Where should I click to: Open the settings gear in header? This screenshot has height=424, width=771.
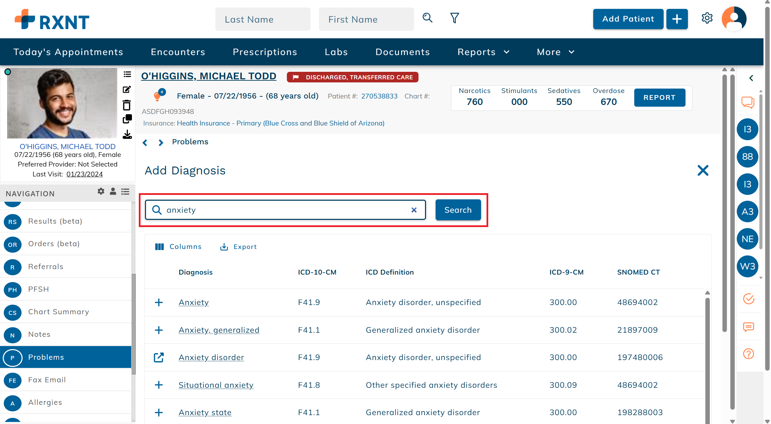(707, 18)
